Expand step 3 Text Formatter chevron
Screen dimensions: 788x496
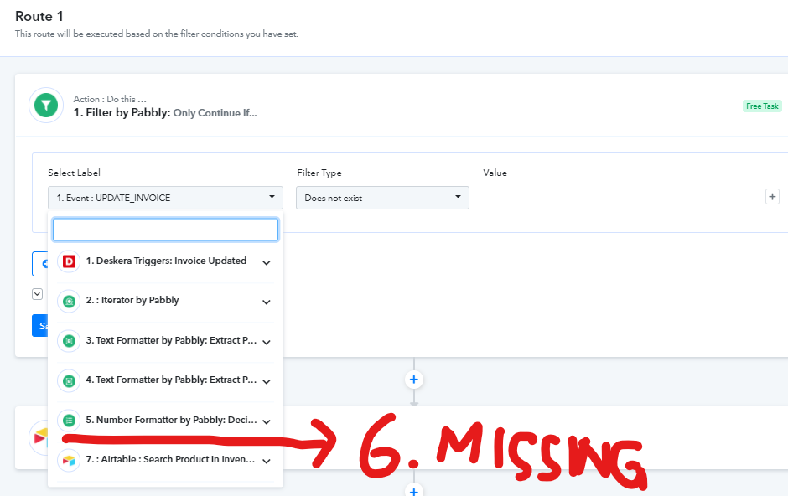coord(267,343)
